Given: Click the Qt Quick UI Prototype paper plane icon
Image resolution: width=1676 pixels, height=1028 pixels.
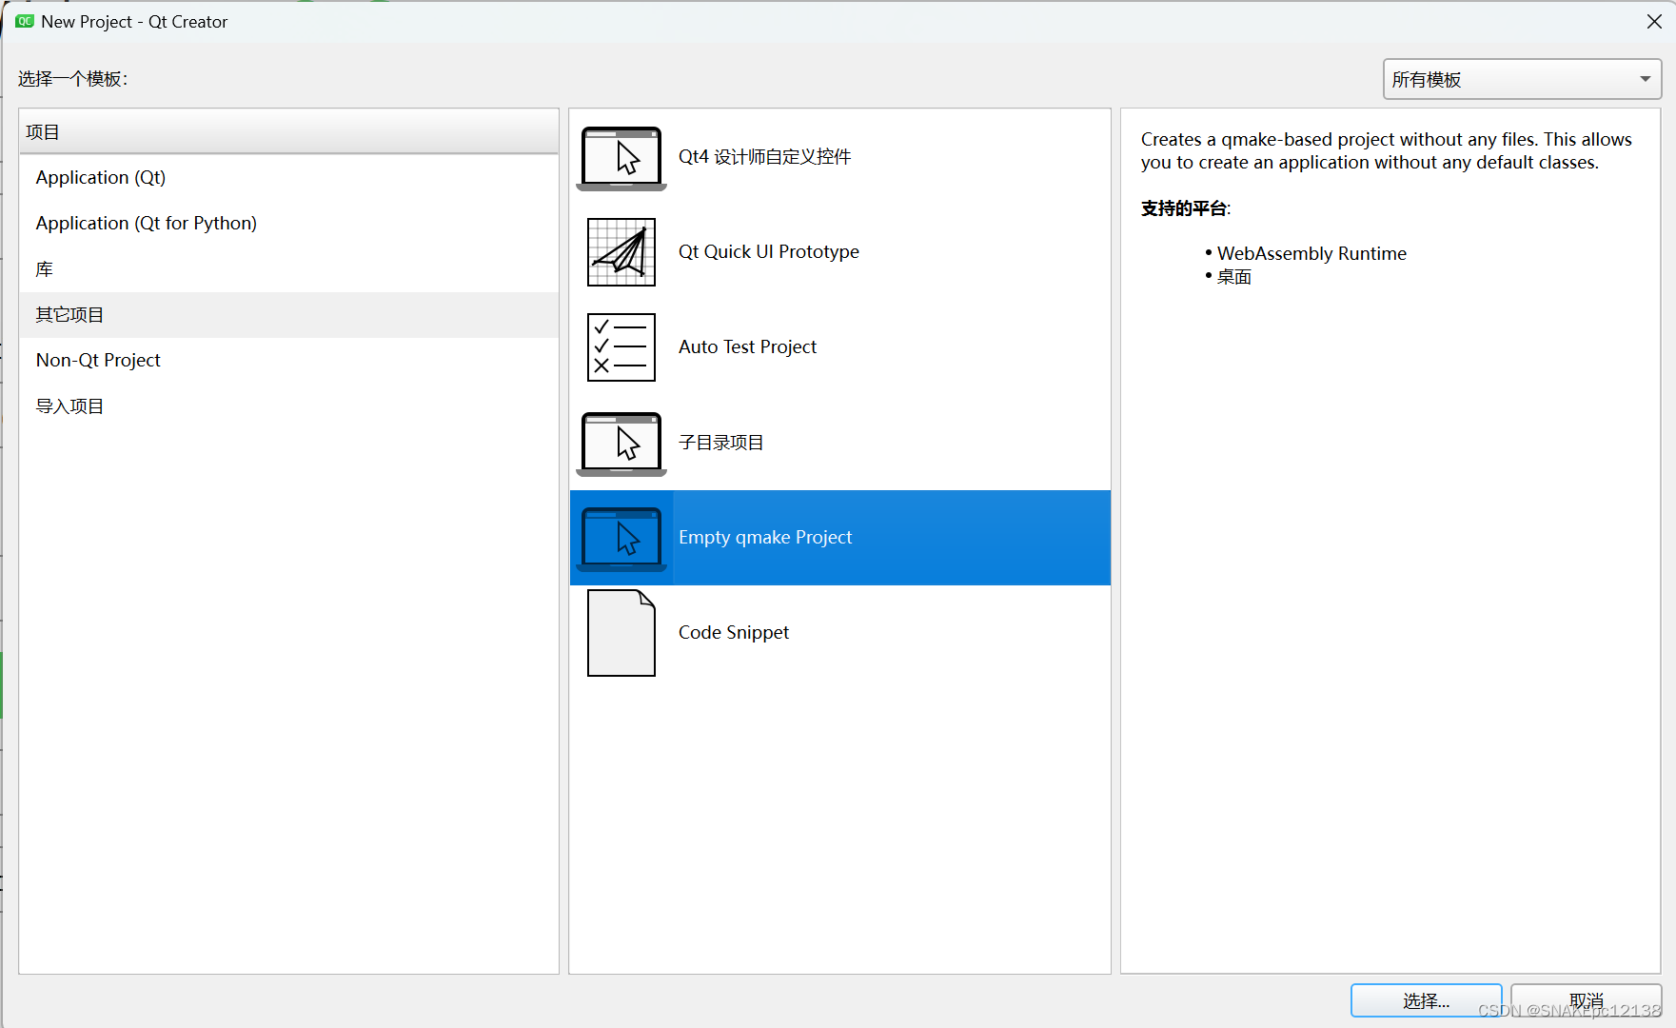Looking at the screenshot, I should [621, 252].
